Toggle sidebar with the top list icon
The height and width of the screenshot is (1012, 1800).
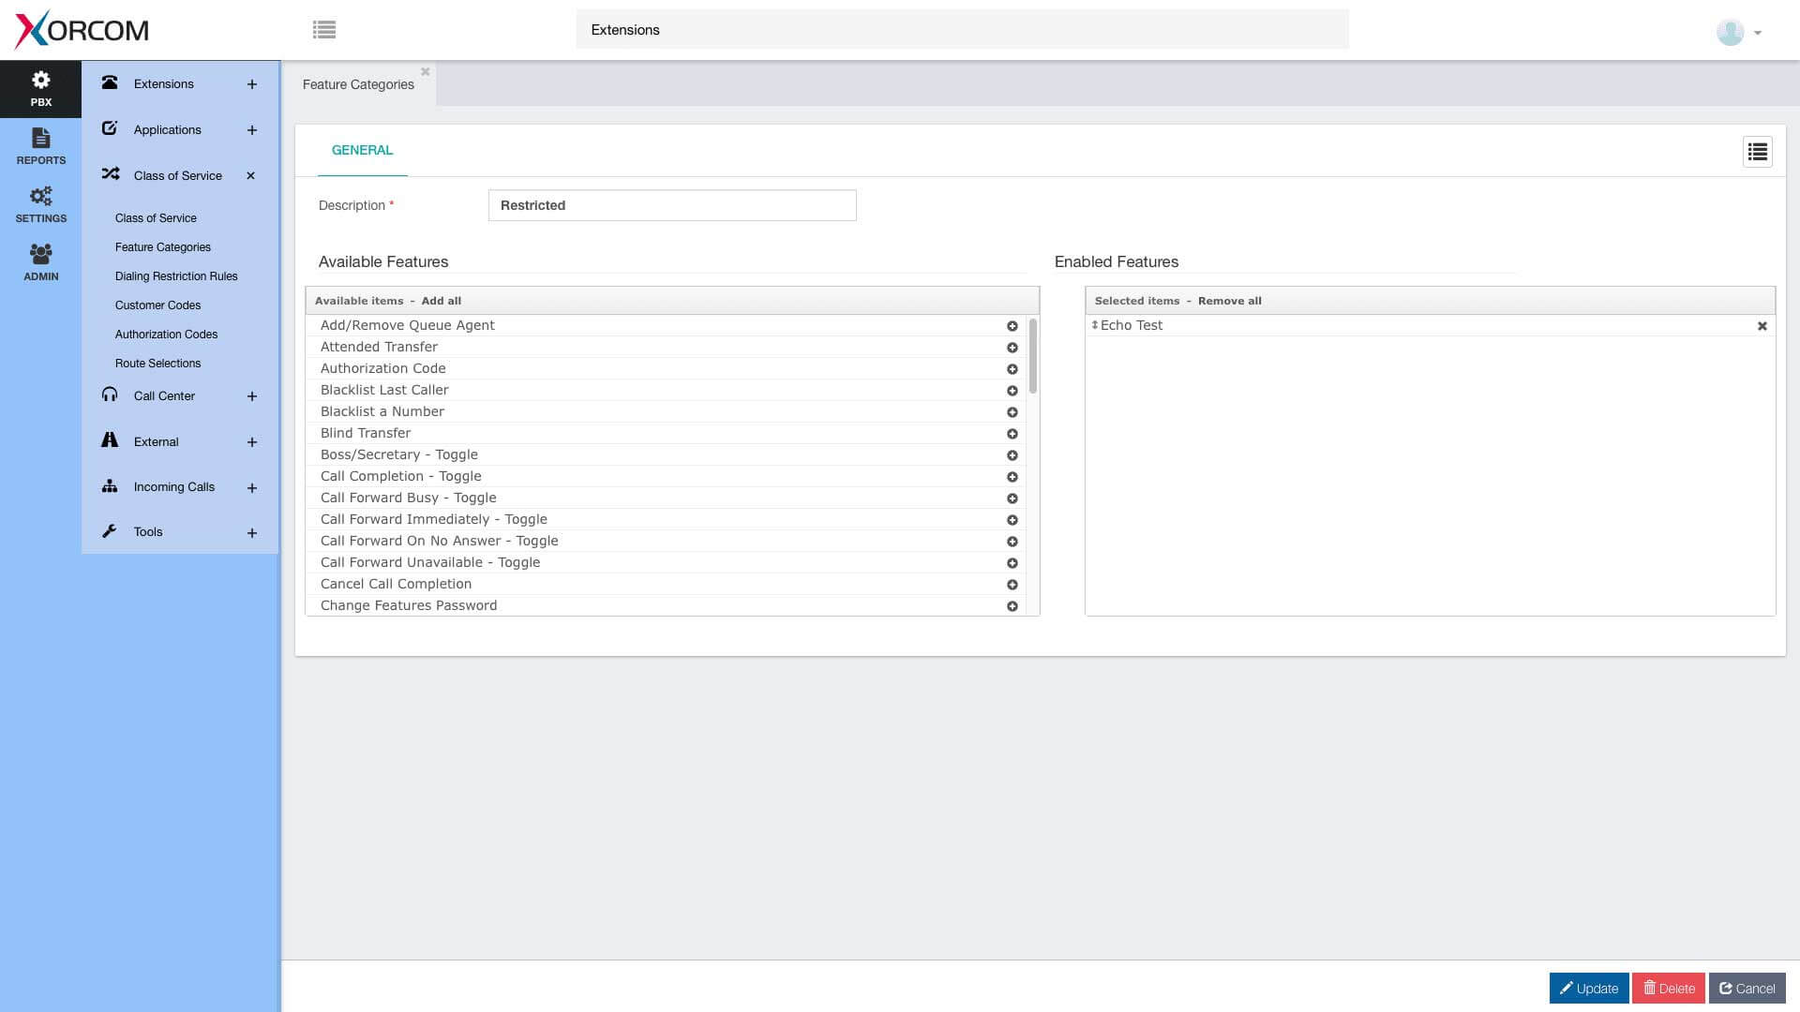(324, 30)
